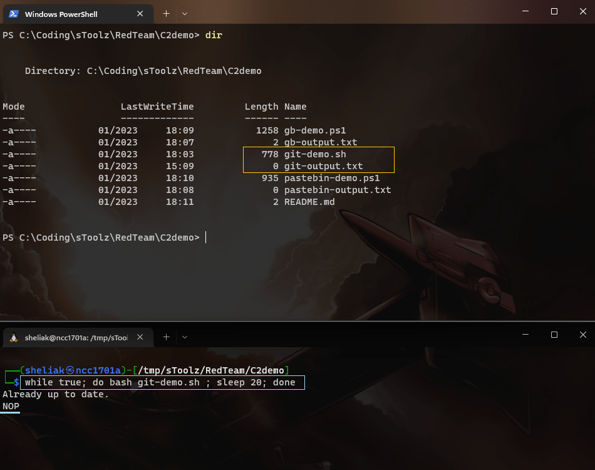The width and height of the screenshot is (595, 470).
Task: Click the git-demo.sh file name in the listing
Action: point(314,154)
